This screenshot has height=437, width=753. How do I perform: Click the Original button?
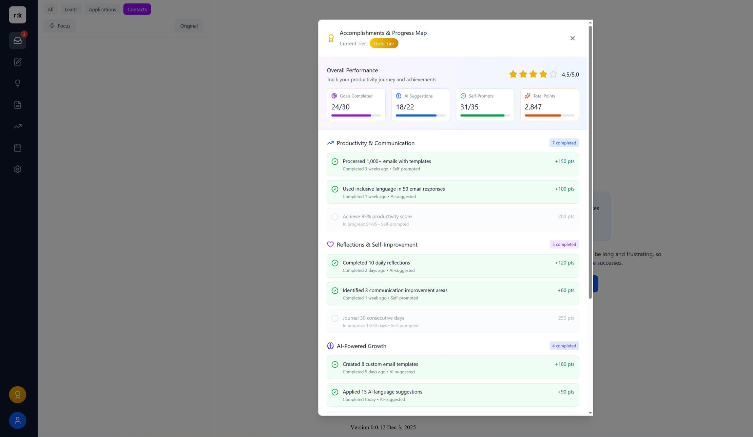tap(189, 26)
